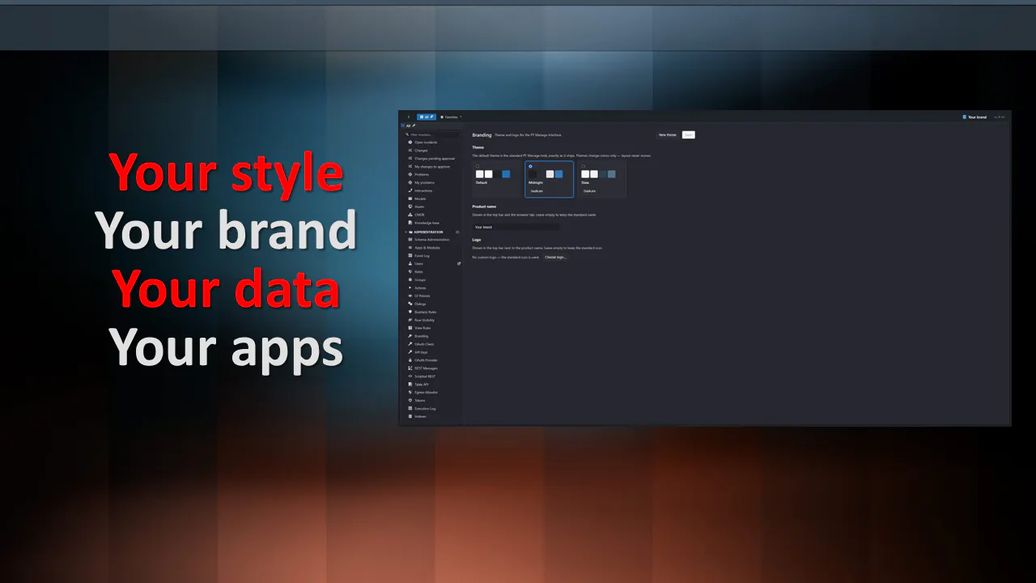1036x583 pixels.
Task: Click the Roles sidebar icon
Action: [x=410, y=271]
